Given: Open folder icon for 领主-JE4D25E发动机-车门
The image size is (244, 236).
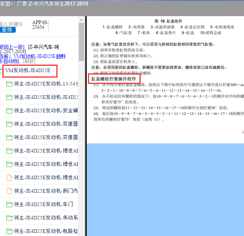Looking at the screenshot, I should 9,204.
